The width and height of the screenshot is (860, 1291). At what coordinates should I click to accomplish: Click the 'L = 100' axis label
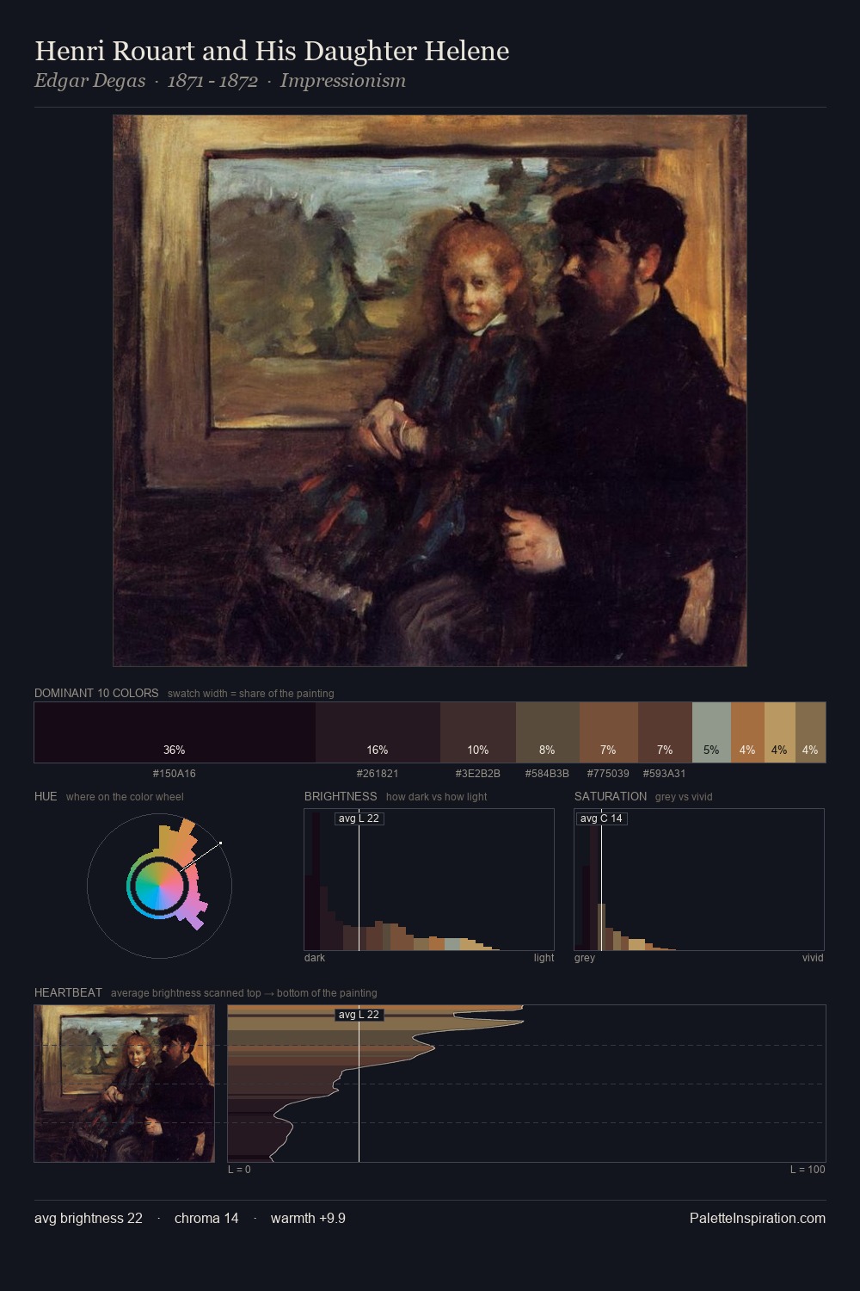tap(808, 1170)
